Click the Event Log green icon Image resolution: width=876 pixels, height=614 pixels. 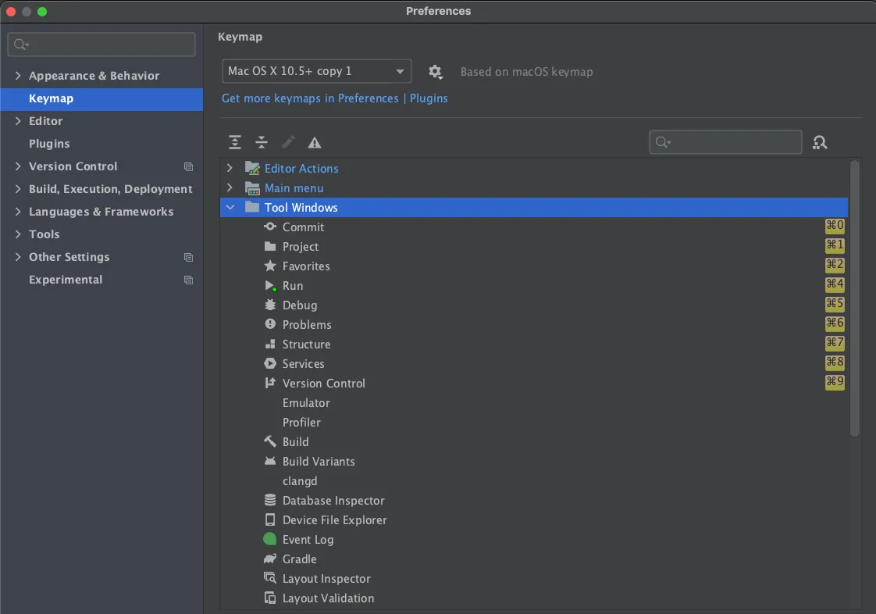click(270, 540)
